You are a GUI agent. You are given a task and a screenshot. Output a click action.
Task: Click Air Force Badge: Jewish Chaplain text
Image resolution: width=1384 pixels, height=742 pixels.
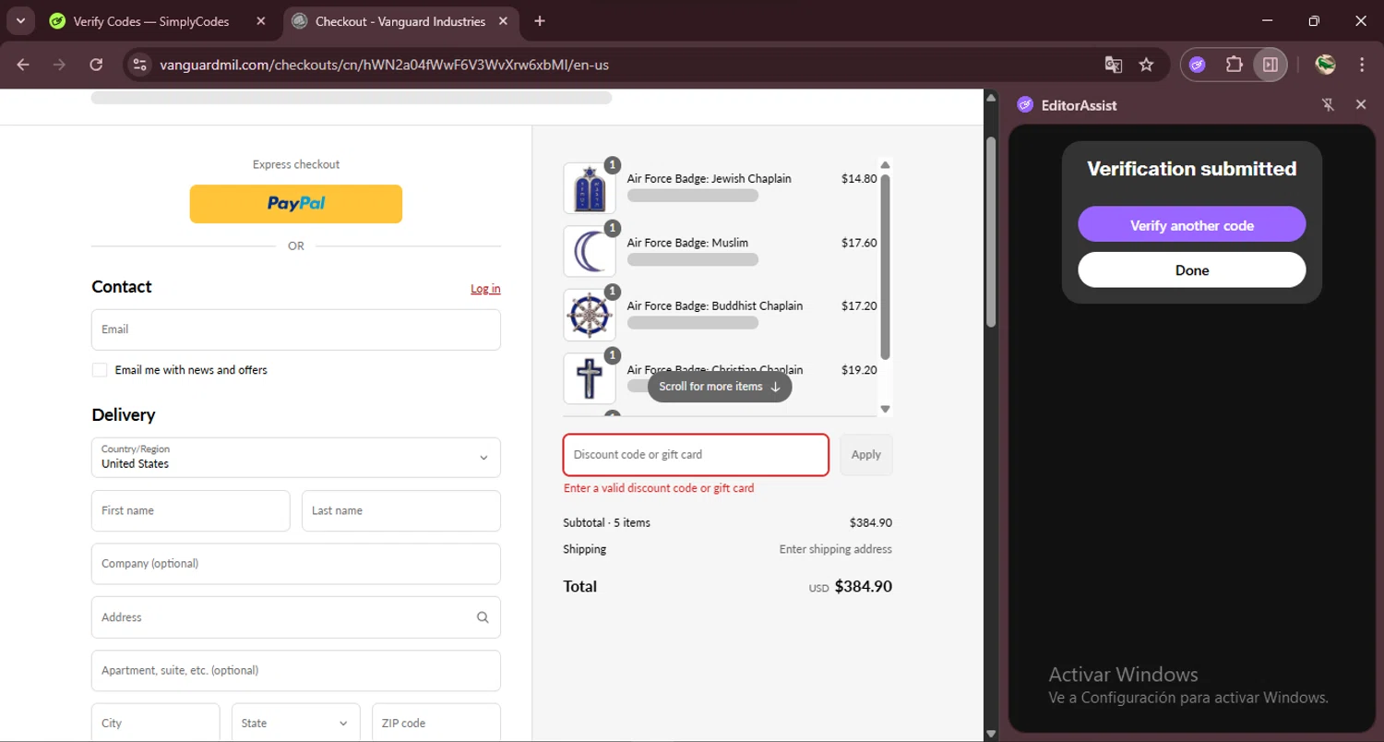(x=710, y=179)
